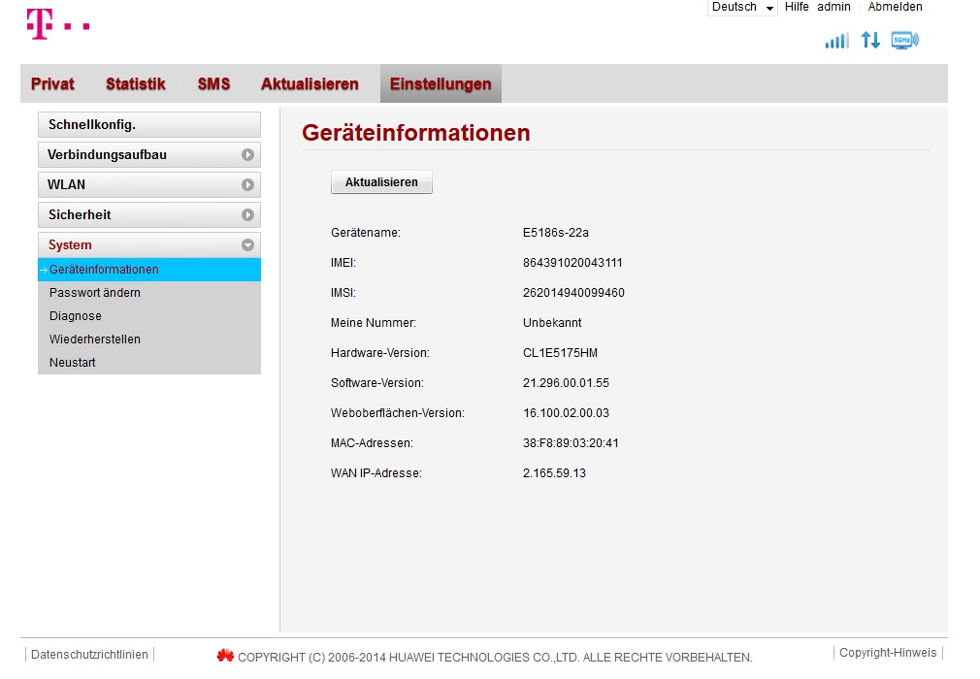Click WAN IP address 2.165.59.13

[x=554, y=472]
